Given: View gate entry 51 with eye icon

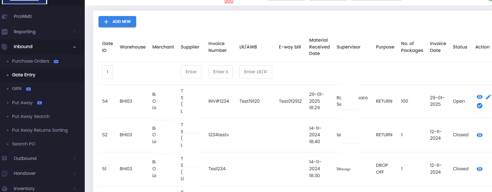Looking at the screenshot, I should tap(479, 169).
